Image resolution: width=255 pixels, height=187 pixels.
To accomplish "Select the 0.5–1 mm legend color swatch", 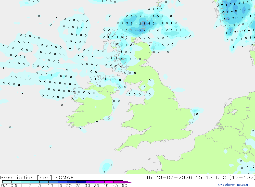I will (x=16, y=182).
